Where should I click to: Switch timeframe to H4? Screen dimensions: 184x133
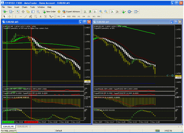[84, 16]
